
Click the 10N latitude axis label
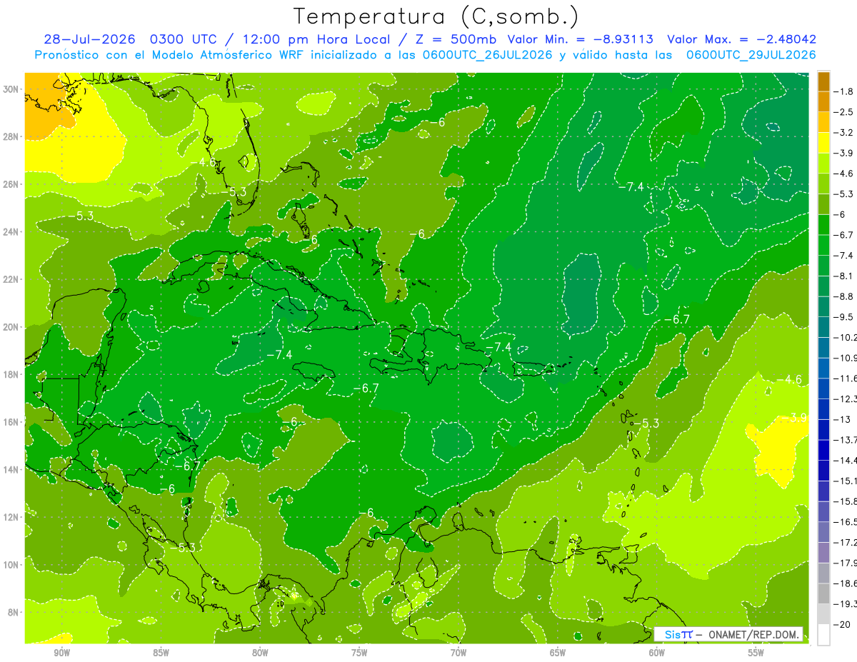[12, 565]
